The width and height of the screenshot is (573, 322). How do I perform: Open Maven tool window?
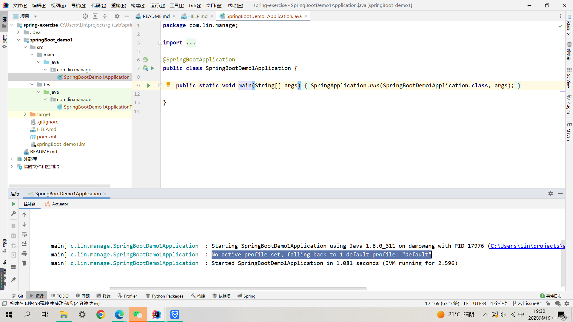pos(569,131)
